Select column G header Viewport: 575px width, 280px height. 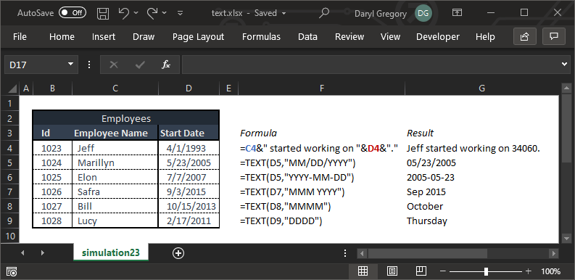[x=482, y=88]
